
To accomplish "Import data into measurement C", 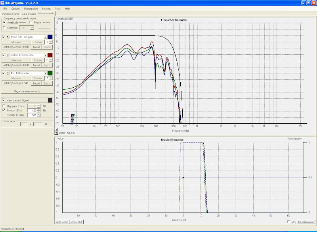I will 36,83.
